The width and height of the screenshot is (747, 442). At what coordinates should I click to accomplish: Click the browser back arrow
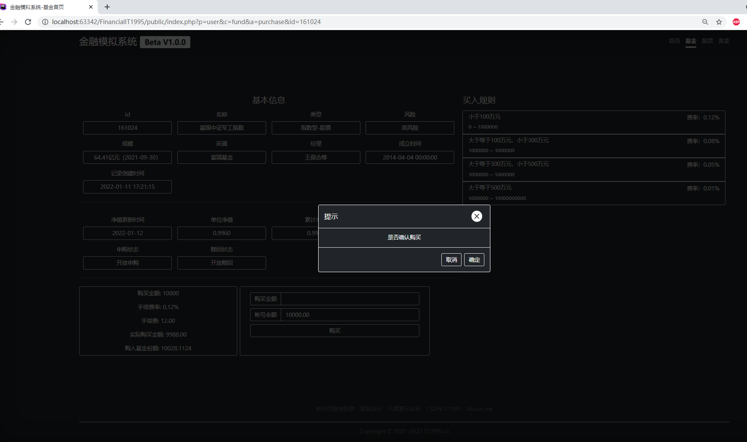(2, 21)
